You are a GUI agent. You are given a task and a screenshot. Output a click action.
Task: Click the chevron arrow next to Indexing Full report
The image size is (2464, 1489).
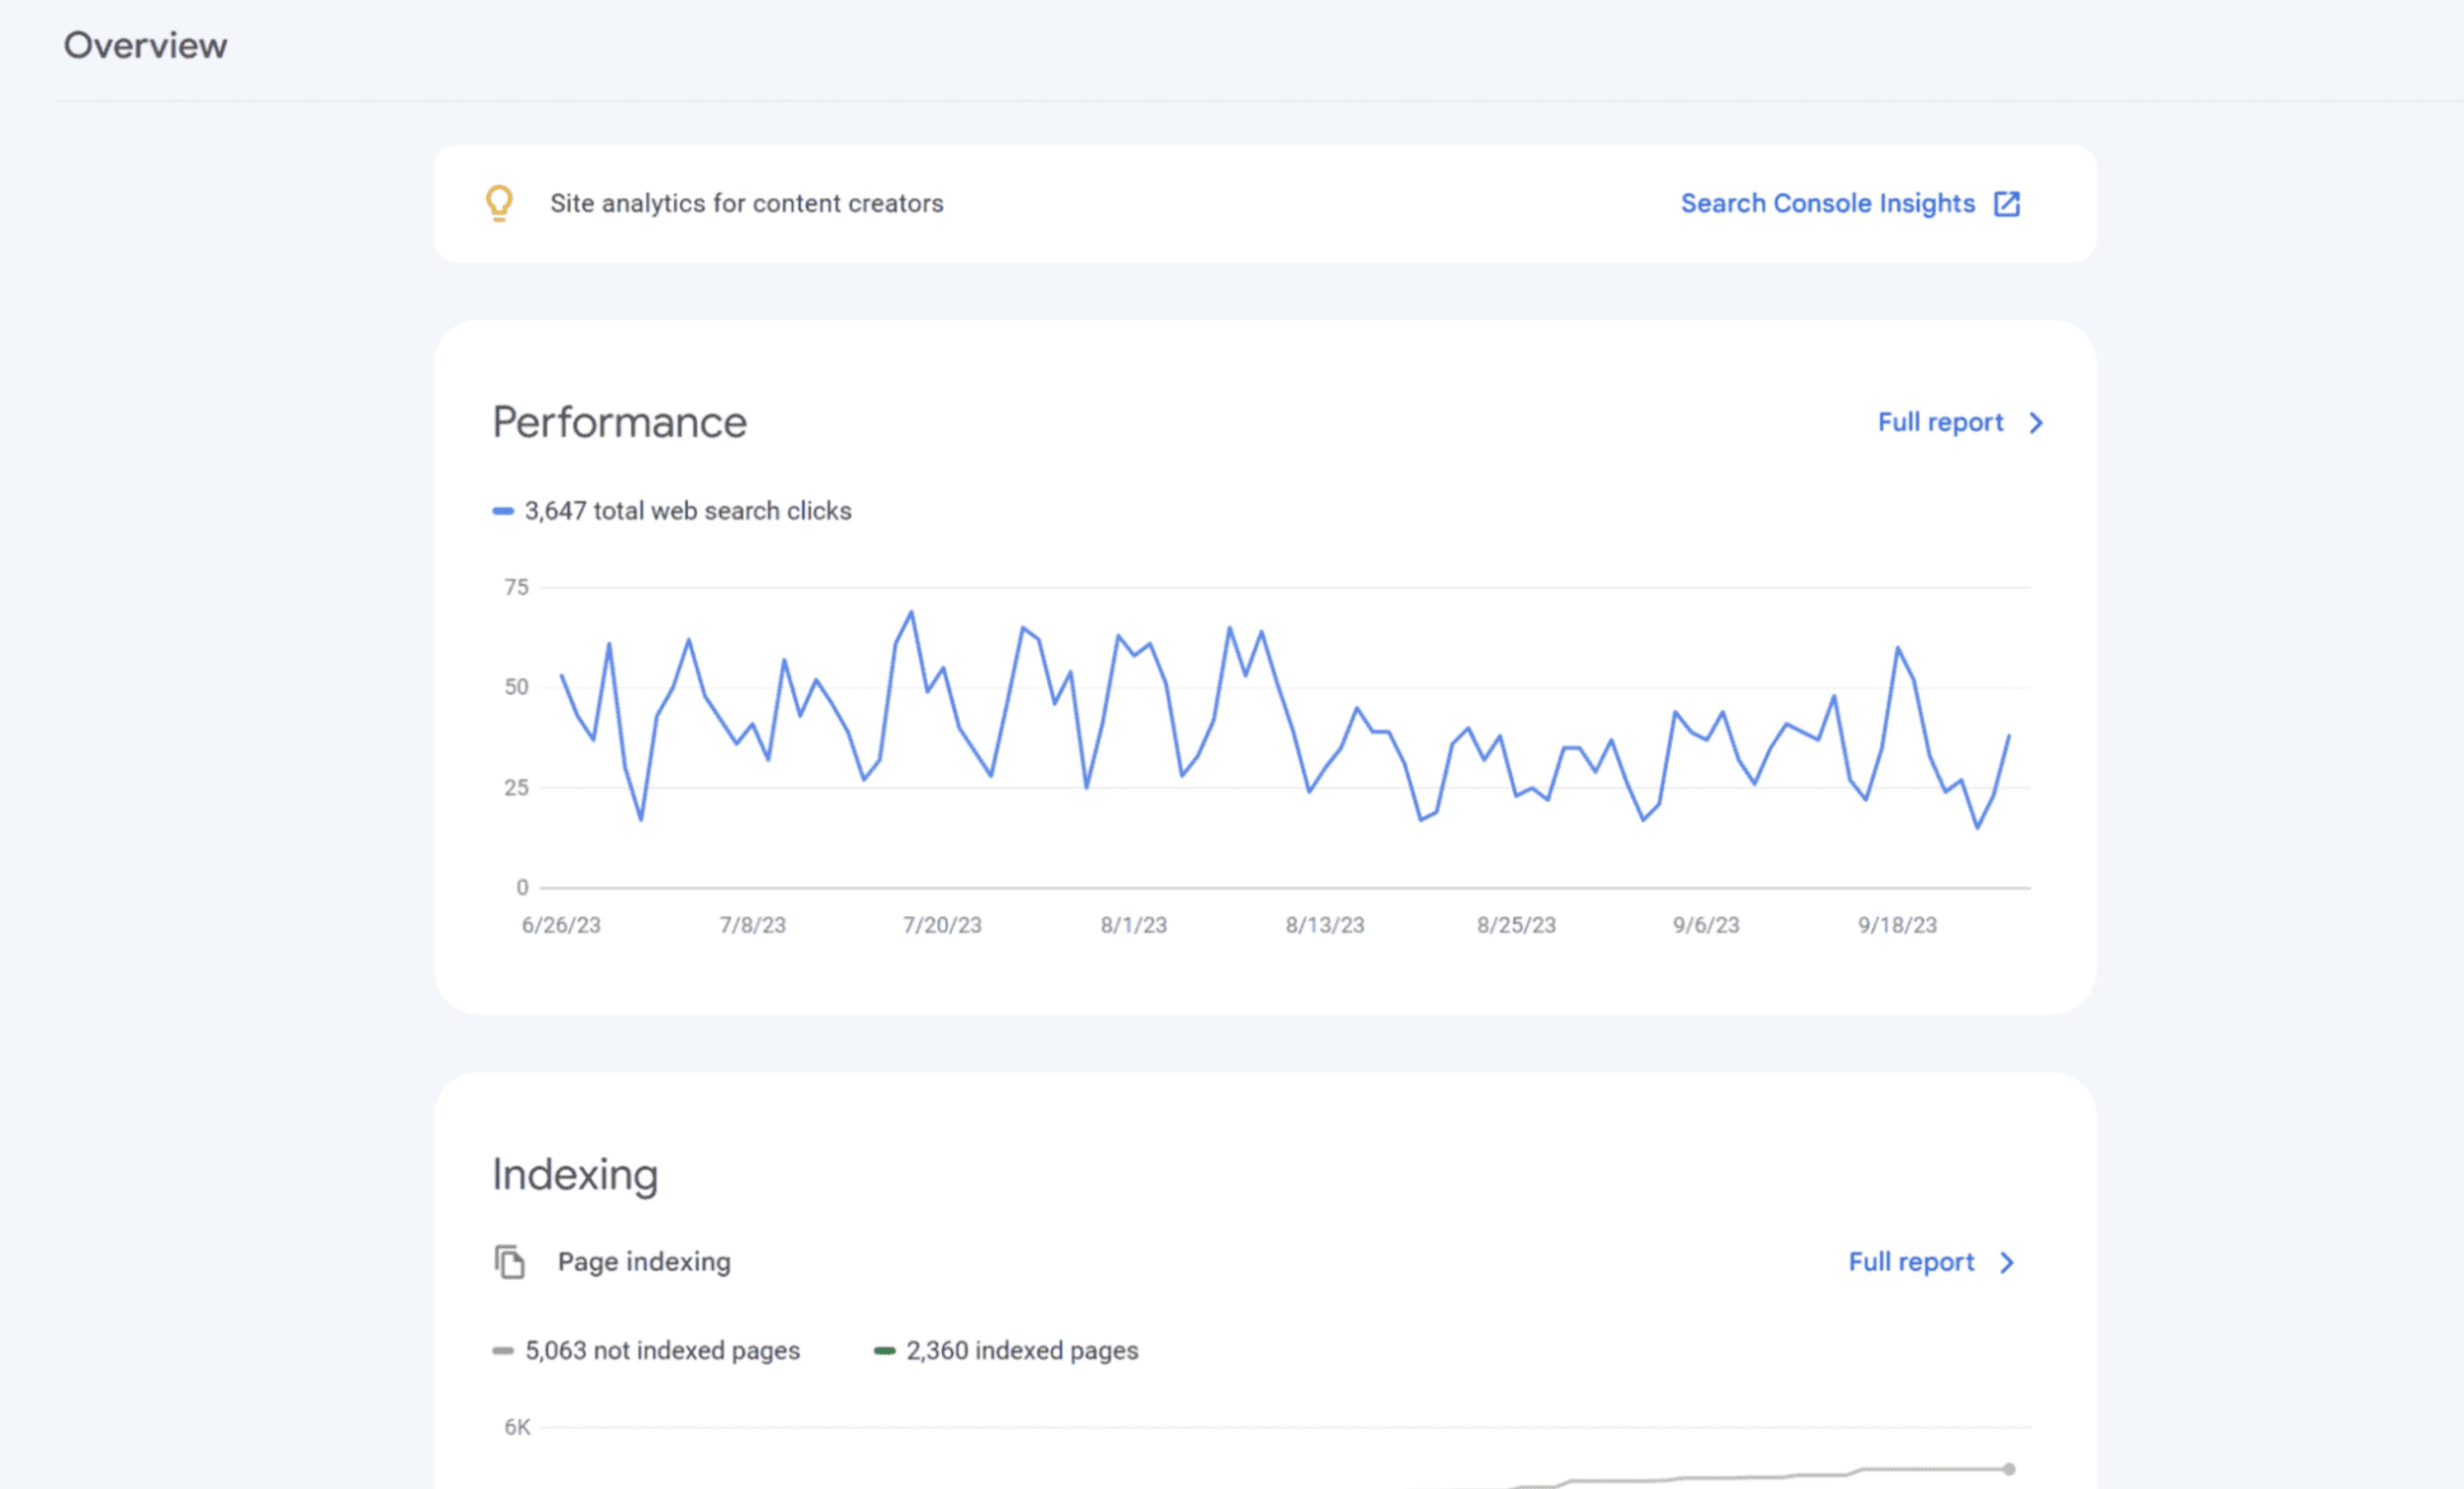2008,1262
